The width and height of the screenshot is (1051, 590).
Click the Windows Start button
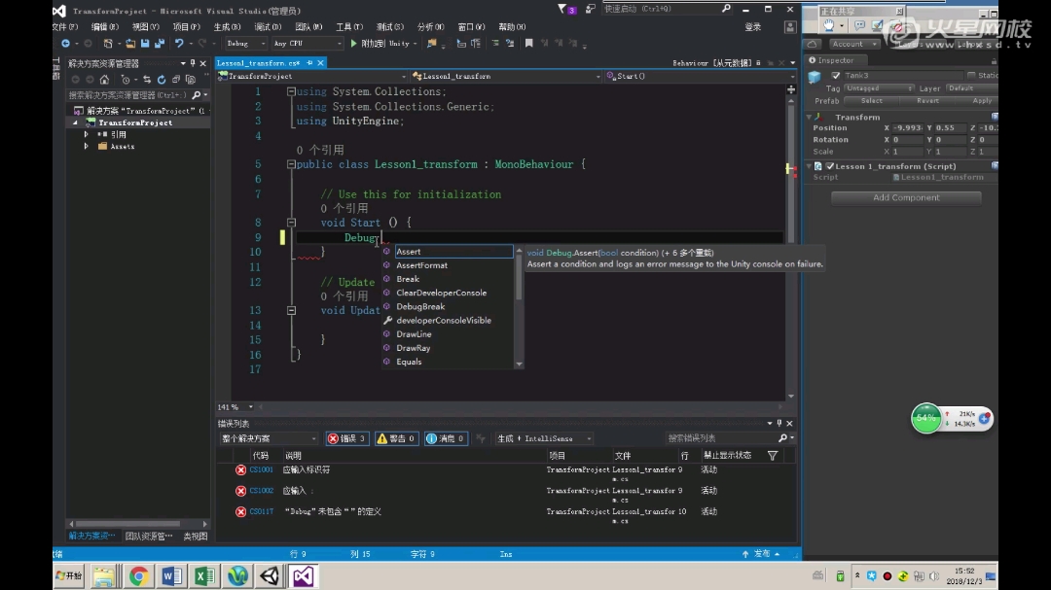click(x=69, y=576)
